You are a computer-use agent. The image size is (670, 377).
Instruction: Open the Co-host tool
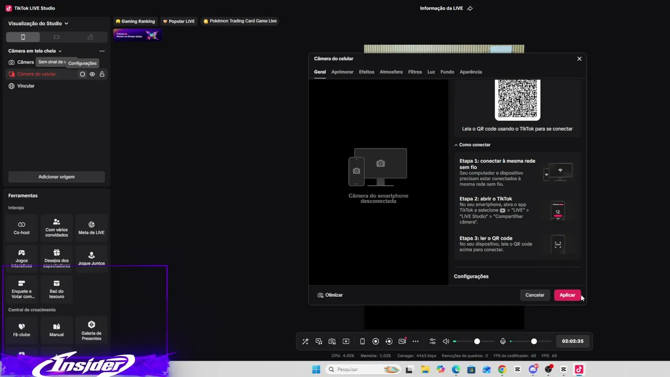(x=21, y=228)
